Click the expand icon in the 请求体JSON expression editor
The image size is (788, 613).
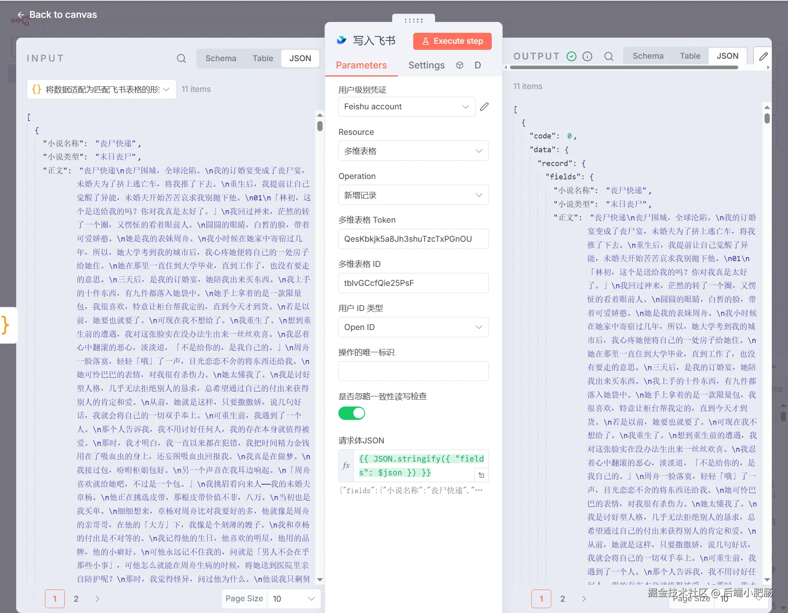tap(481, 475)
